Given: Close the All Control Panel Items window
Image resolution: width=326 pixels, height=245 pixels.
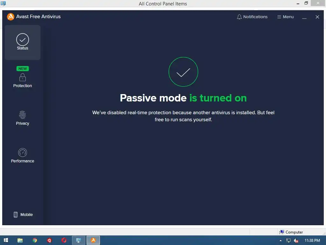Looking at the screenshot, I should click(x=318, y=3).
